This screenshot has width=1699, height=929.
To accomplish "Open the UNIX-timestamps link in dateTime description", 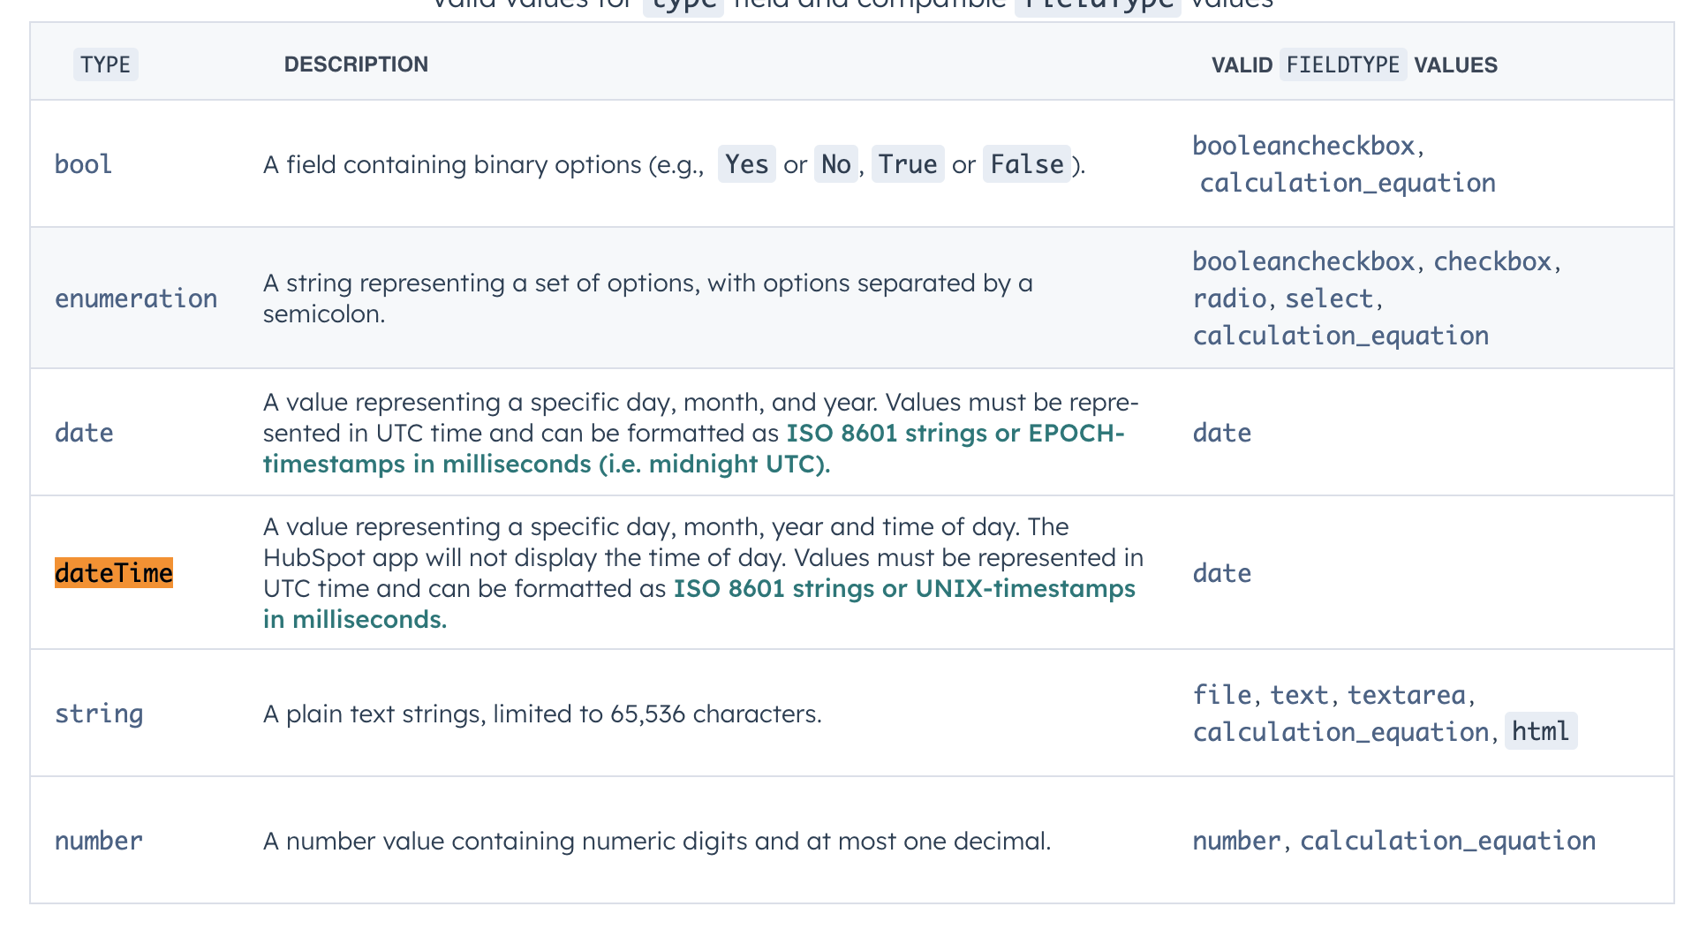I will click(1024, 588).
